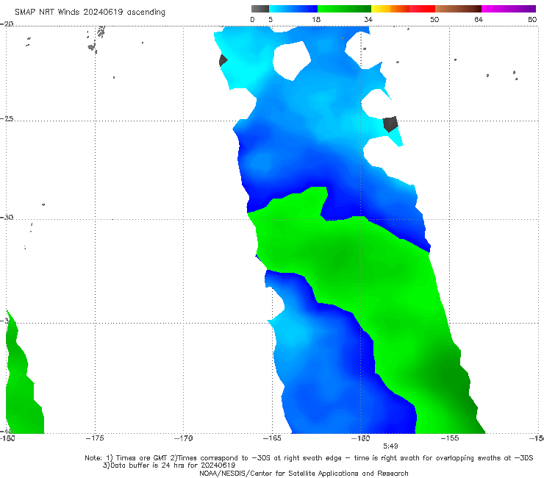Click the swath time label '5:49'
This screenshot has width=544, height=478.
pos(390,446)
